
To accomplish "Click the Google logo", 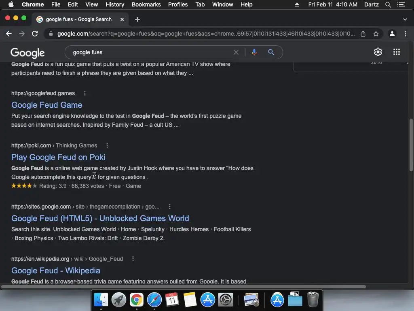I will [x=27, y=53].
